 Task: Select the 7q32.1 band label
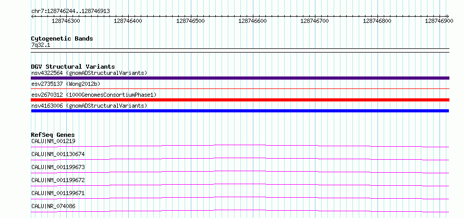coord(40,45)
